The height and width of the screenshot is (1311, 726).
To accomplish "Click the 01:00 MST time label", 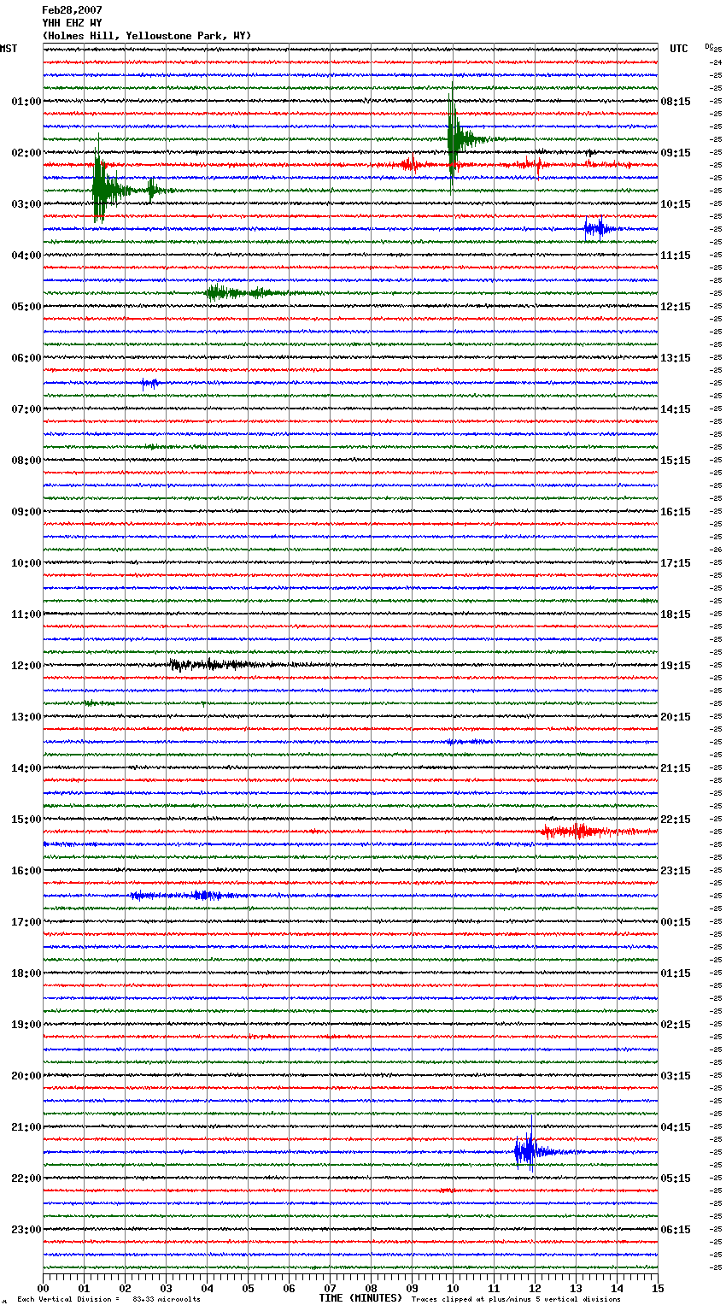I will tap(26, 102).
